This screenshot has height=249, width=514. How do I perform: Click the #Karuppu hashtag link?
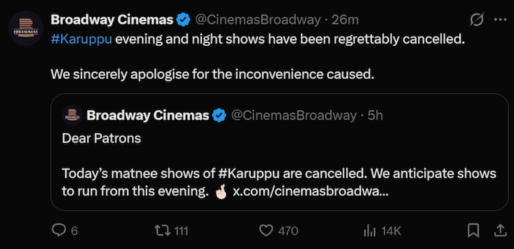click(82, 40)
